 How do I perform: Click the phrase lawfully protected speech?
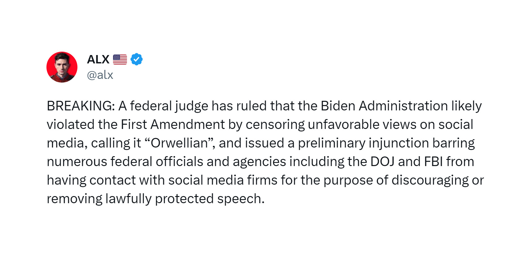tap(185, 199)
